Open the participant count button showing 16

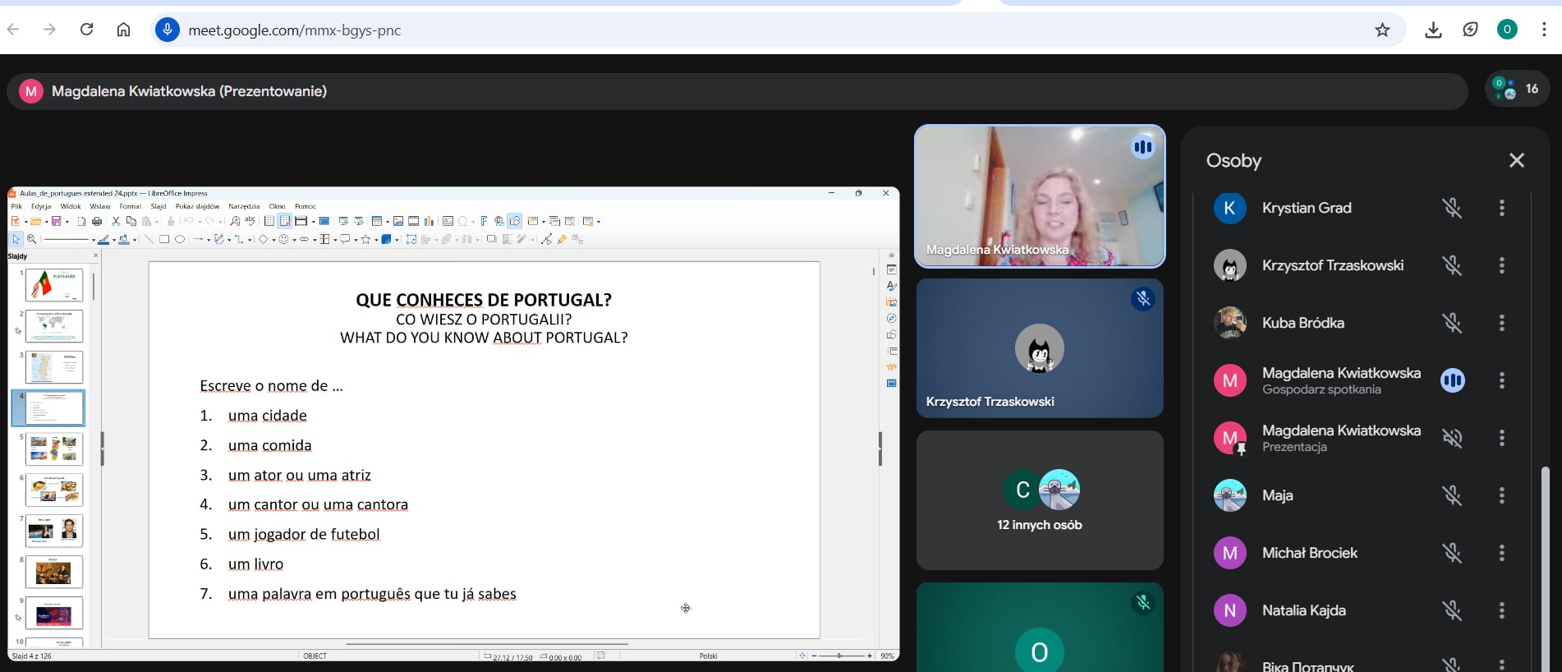[x=1517, y=89]
